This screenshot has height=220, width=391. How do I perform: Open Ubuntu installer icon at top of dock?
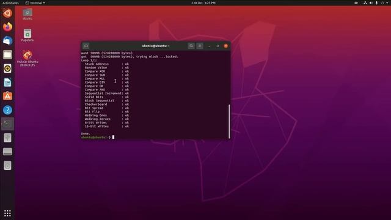click(x=7, y=13)
